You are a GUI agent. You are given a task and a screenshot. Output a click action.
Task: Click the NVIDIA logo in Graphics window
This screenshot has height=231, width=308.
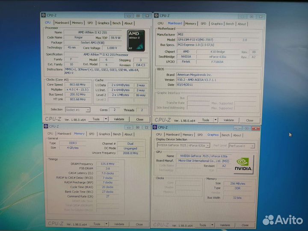tap(243, 164)
